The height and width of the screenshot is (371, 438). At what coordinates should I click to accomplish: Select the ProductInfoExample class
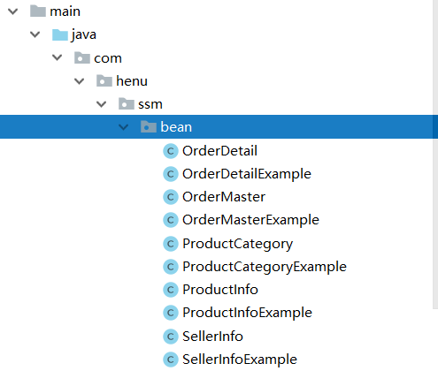[x=247, y=313]
